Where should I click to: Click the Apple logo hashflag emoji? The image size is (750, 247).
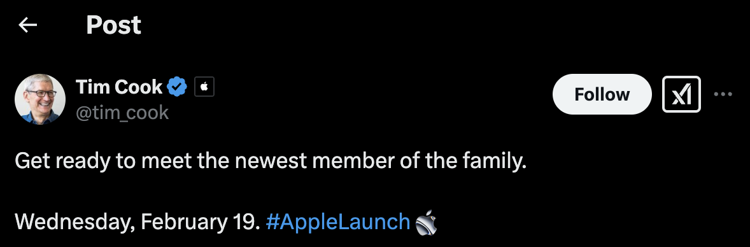click(x=426, y=223)
